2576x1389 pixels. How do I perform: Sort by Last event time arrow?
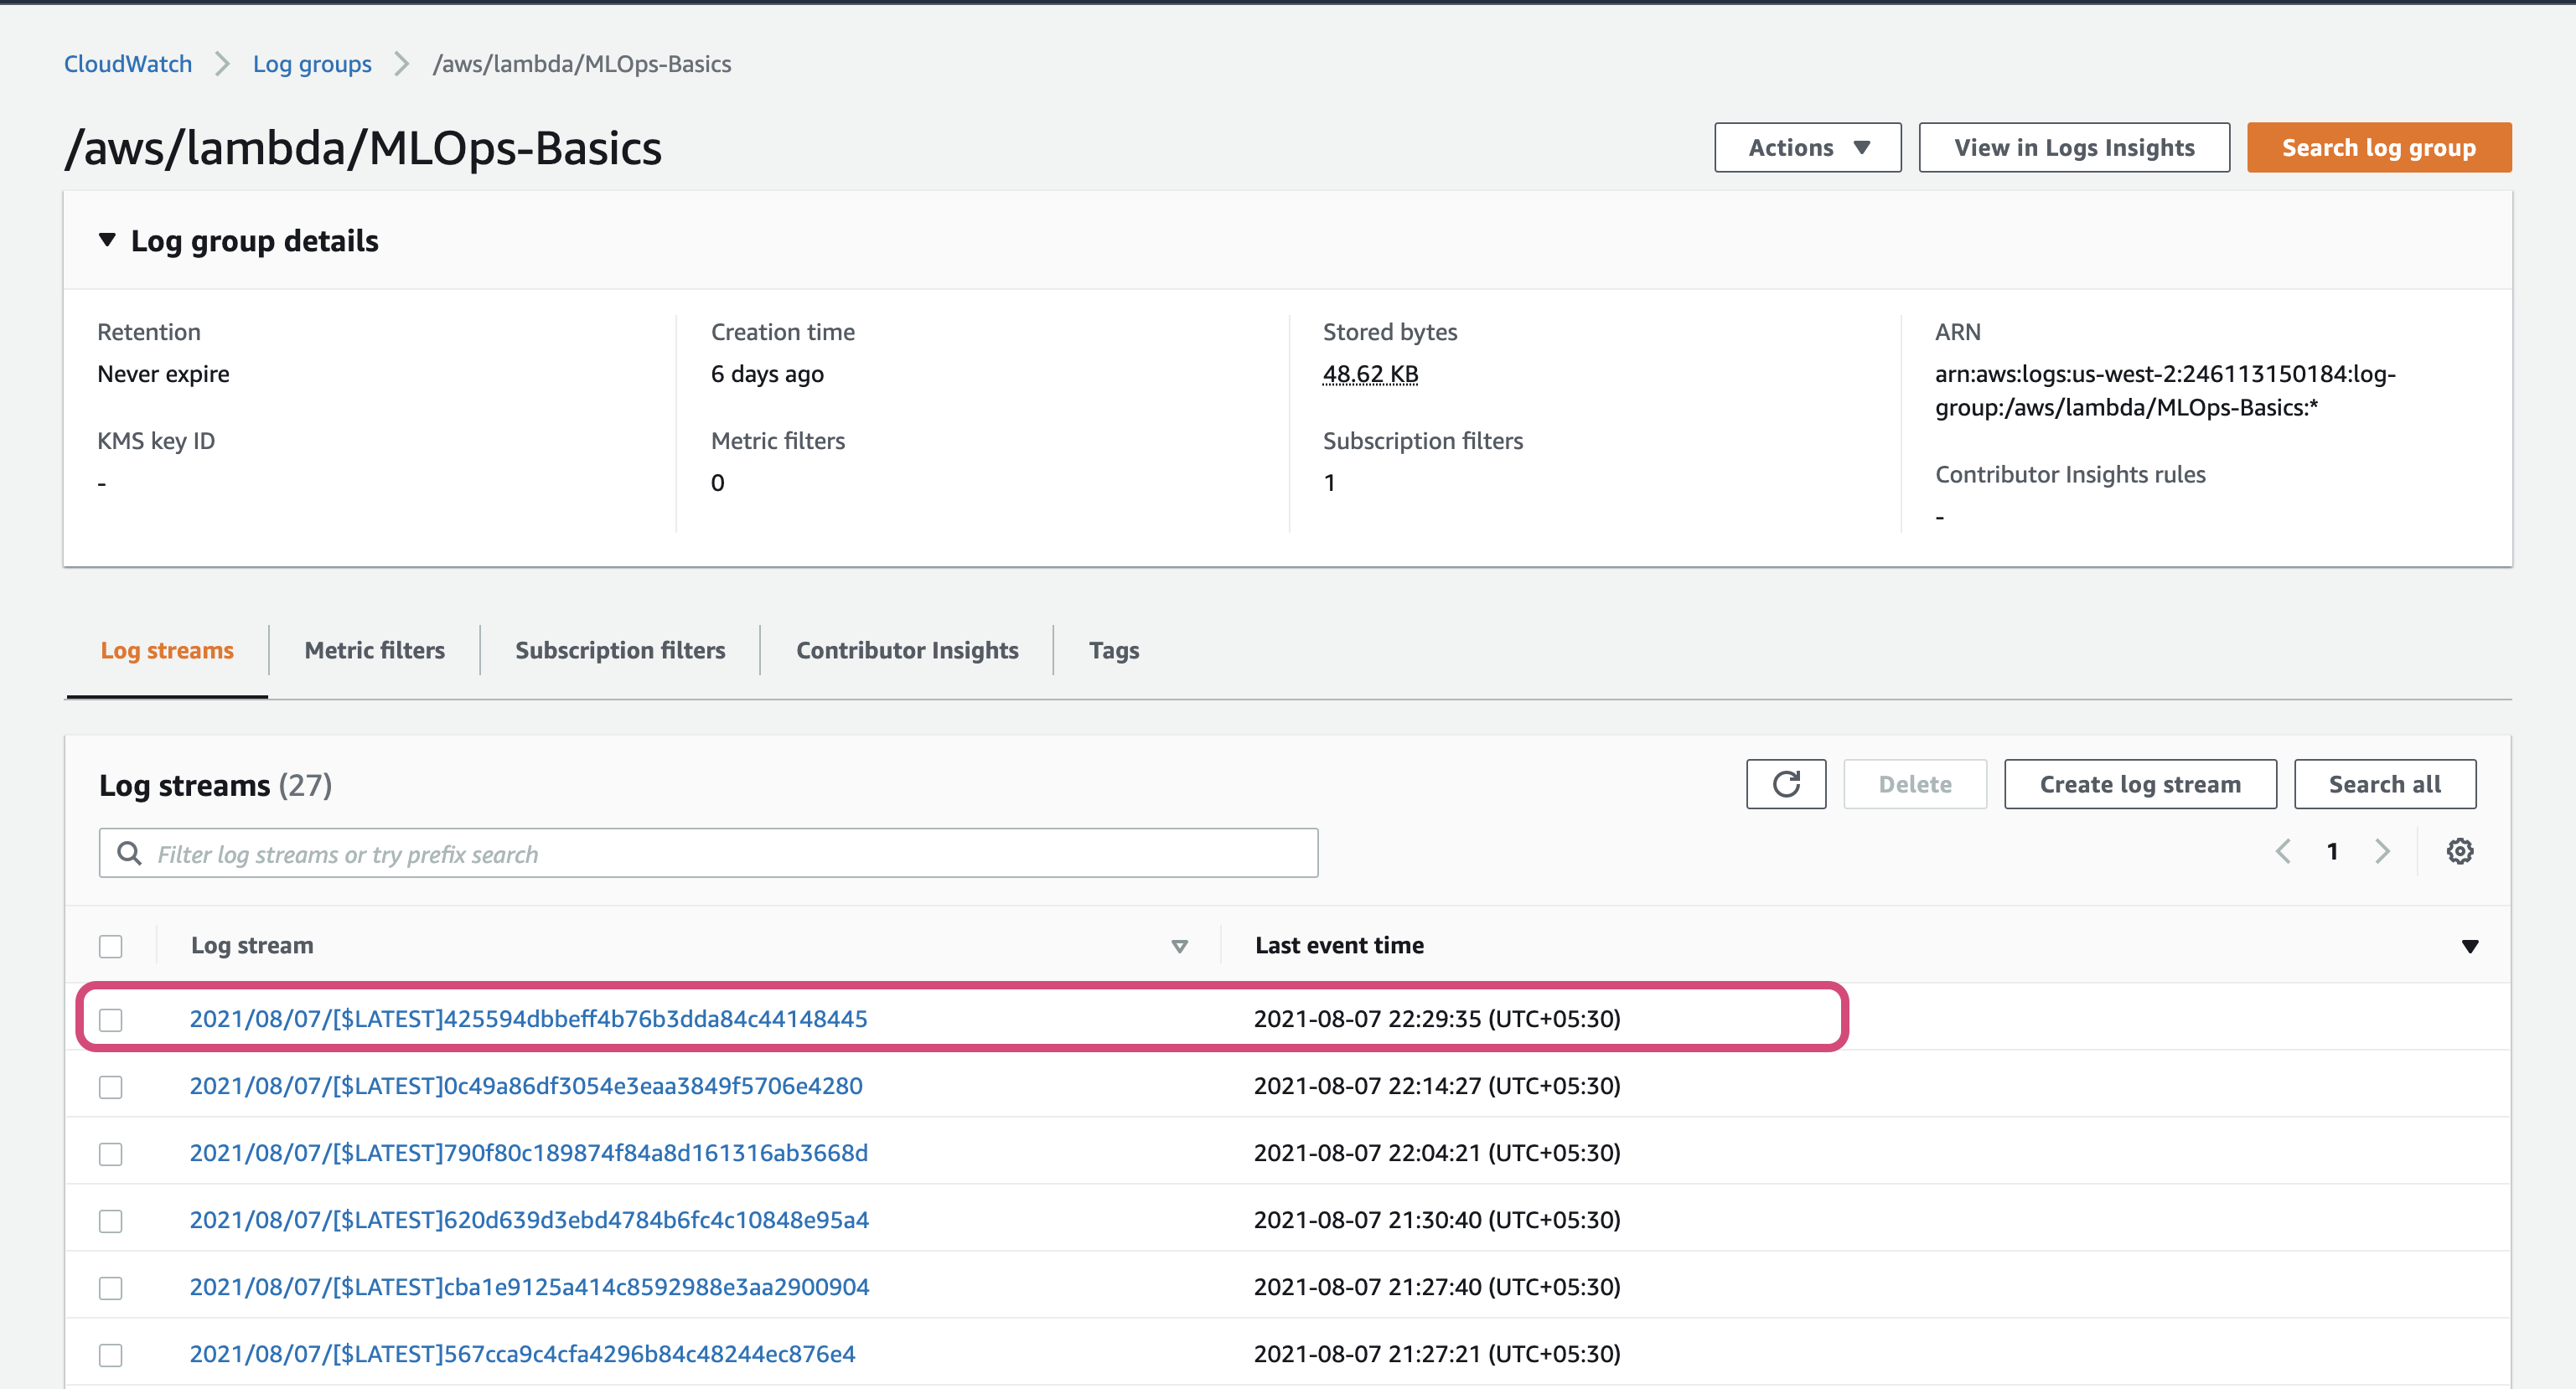2469,946
